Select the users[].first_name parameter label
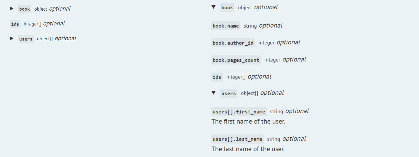 (x=239, y=112)
